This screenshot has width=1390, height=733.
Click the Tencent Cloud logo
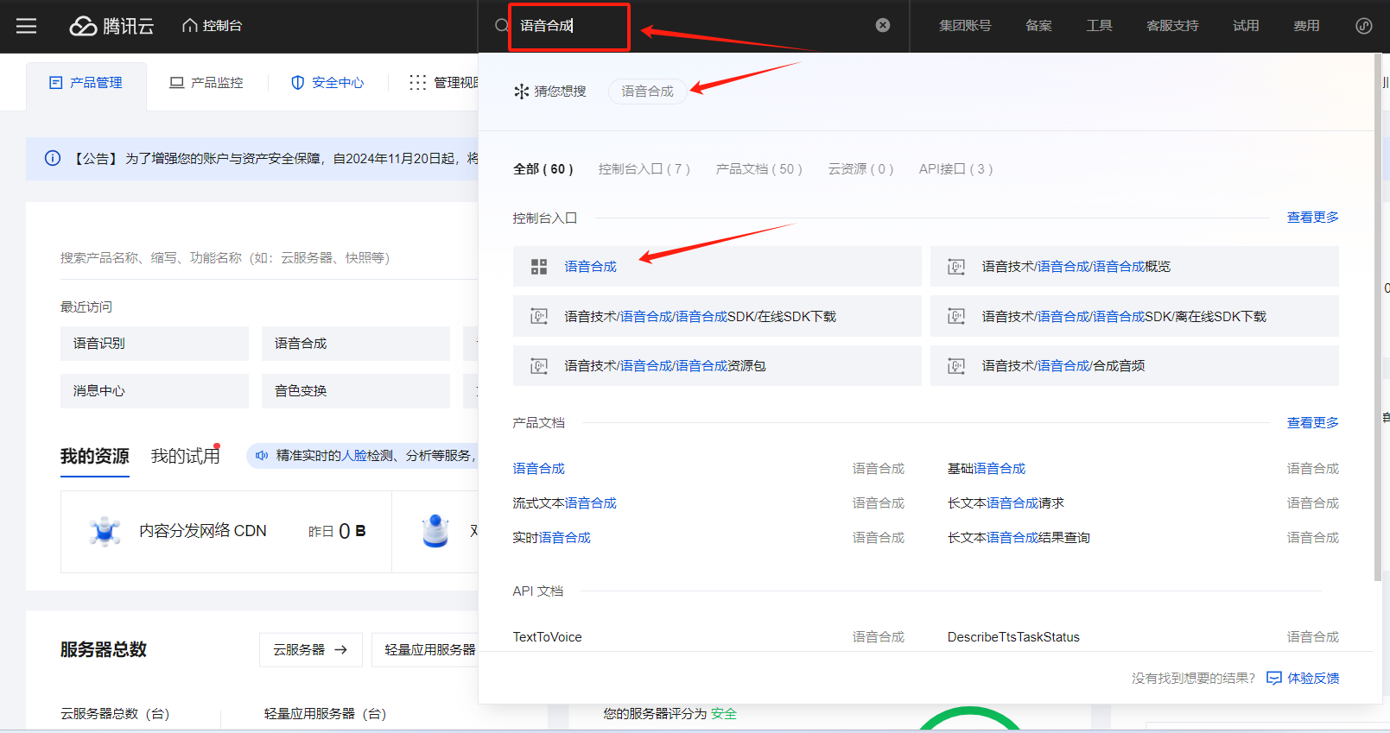click(x=111, y=26)
